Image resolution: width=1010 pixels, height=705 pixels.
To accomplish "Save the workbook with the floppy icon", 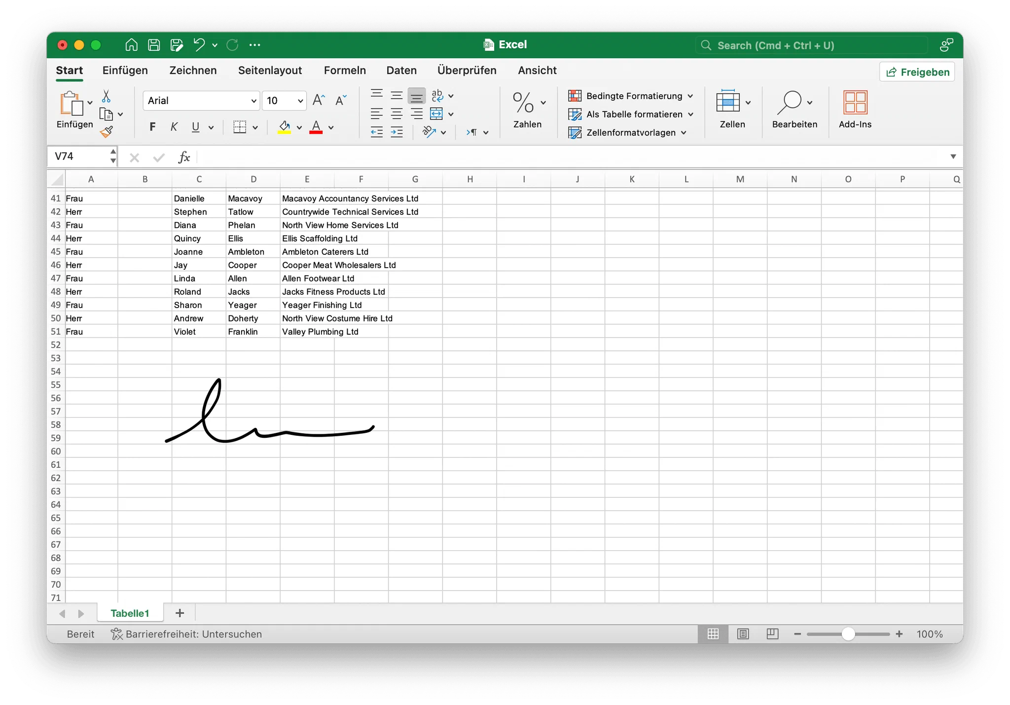I will point(154,45).
